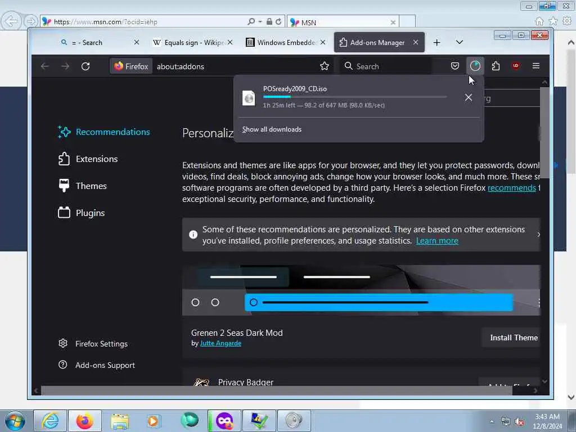The image size is (576, 432).
Task: Close the MSN tab in Internet Explorer
Action: pos(393,22)
